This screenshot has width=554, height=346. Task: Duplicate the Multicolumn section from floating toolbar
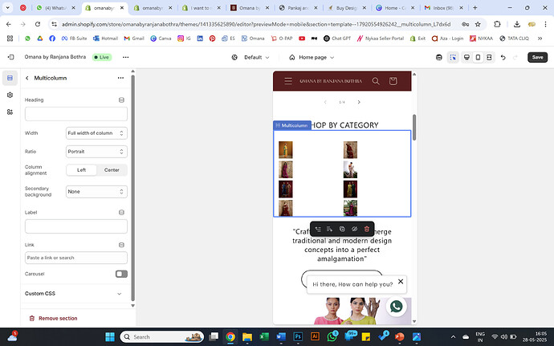click(x=342, y=229)
